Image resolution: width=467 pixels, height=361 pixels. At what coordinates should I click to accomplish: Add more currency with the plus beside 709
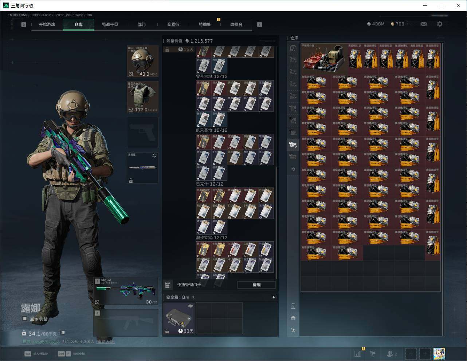point(408,24)
